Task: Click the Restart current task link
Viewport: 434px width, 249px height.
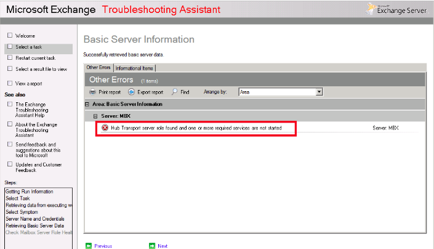Action: click(36, 58)
